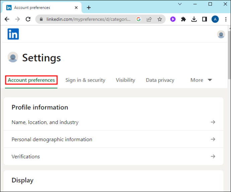Click arrow beside Personal demographic information

pyautogui.click(x=213, y=139)
